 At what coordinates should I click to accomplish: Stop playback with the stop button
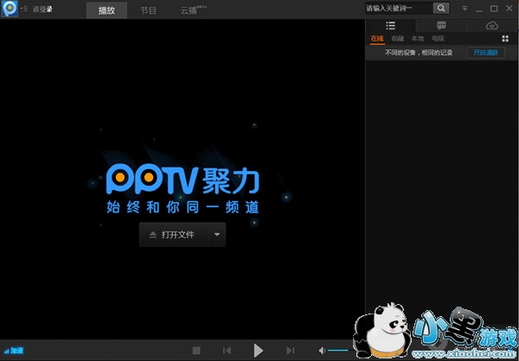[196, 351]
